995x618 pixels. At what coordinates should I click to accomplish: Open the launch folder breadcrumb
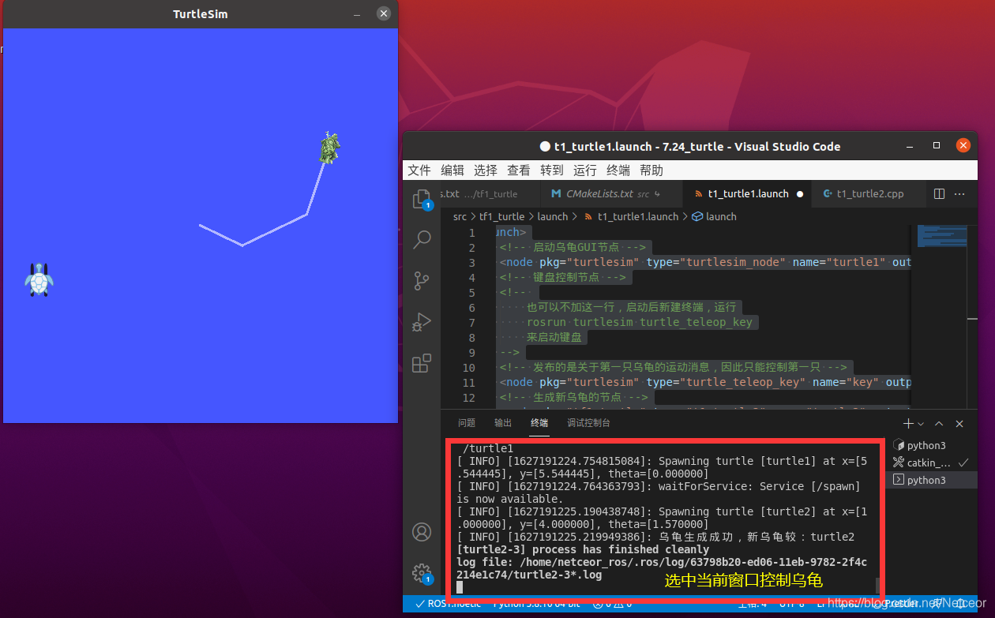pos(553,216)
